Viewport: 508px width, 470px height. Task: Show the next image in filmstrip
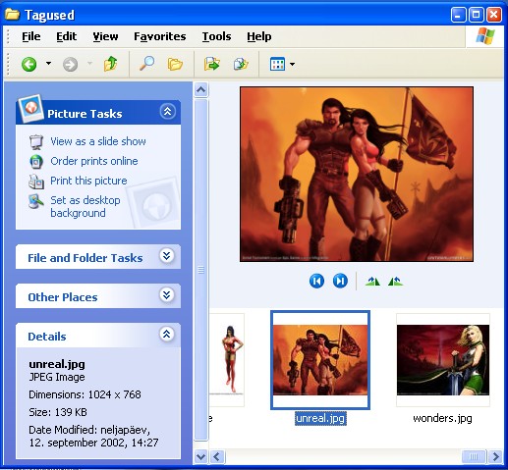click(x=340, y=281)
